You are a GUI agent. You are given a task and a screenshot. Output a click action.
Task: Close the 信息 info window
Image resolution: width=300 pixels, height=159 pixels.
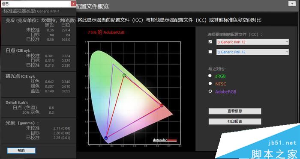pyautogui.click(x=73, y=3)
